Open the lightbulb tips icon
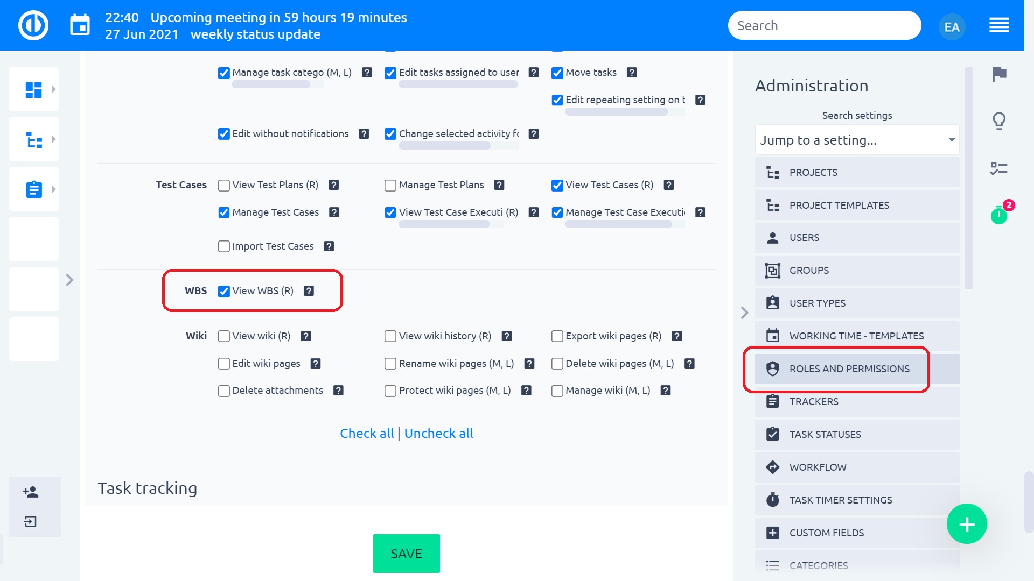The height and width of the screenshot is (581, 1034). [x=1000, y=121]
